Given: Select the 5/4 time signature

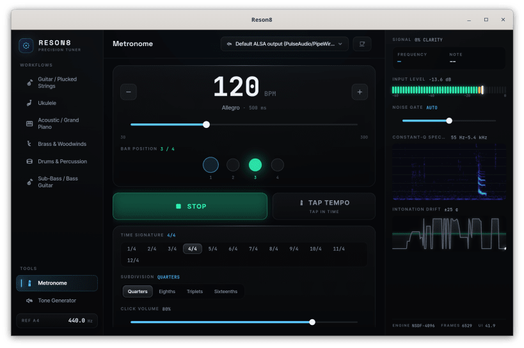Looking at the screenshot, I should coord(213,249).
